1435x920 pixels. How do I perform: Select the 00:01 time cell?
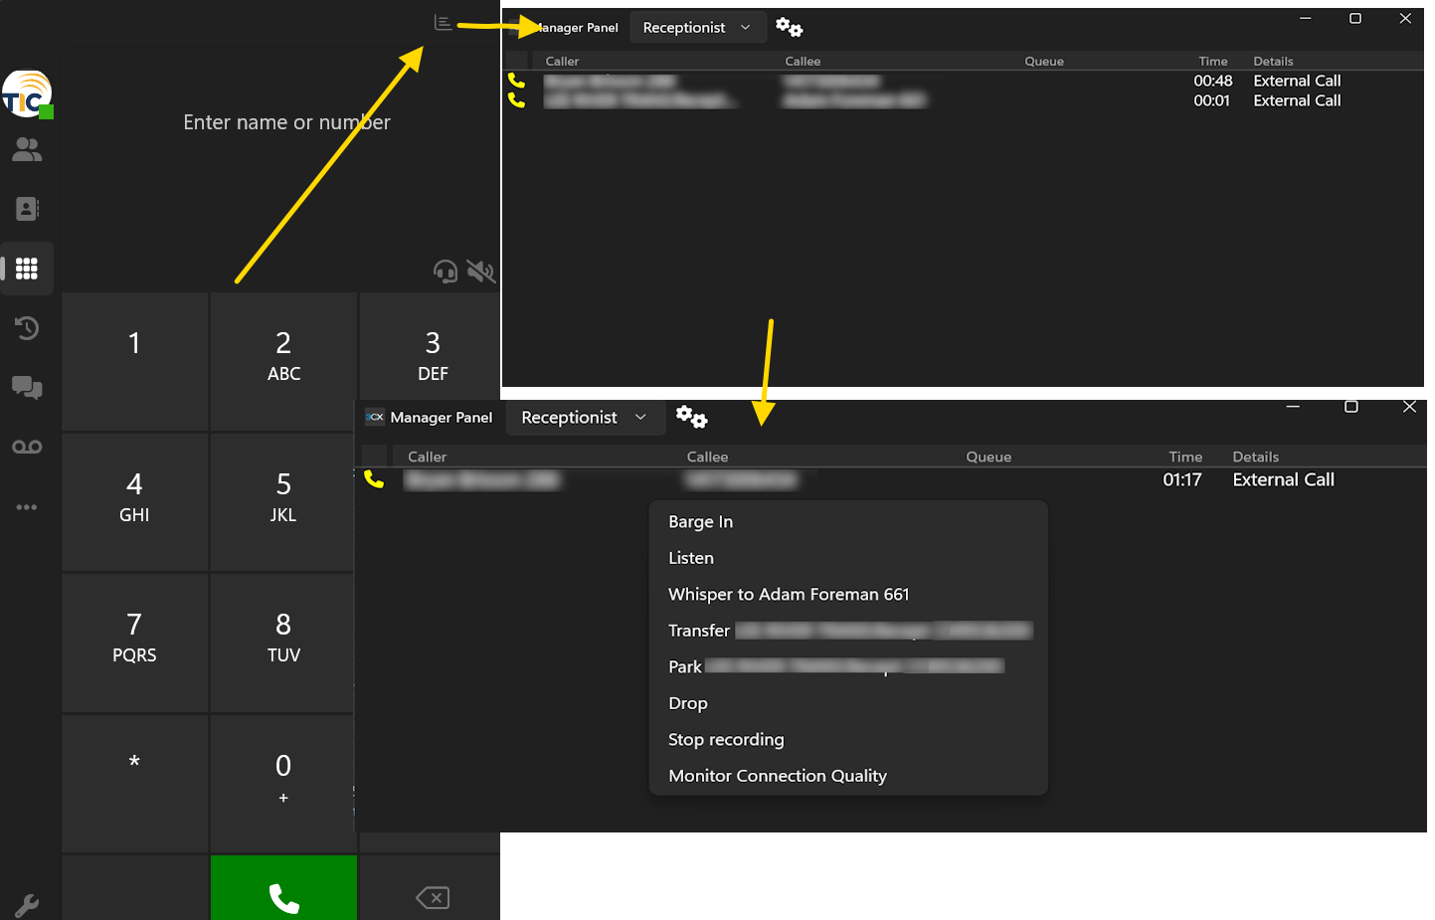click(x=1211, y=100)
